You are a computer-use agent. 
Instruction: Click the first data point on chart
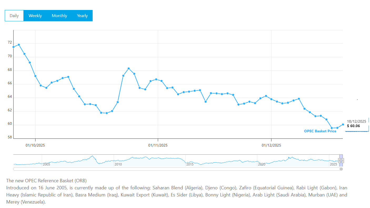13,47
